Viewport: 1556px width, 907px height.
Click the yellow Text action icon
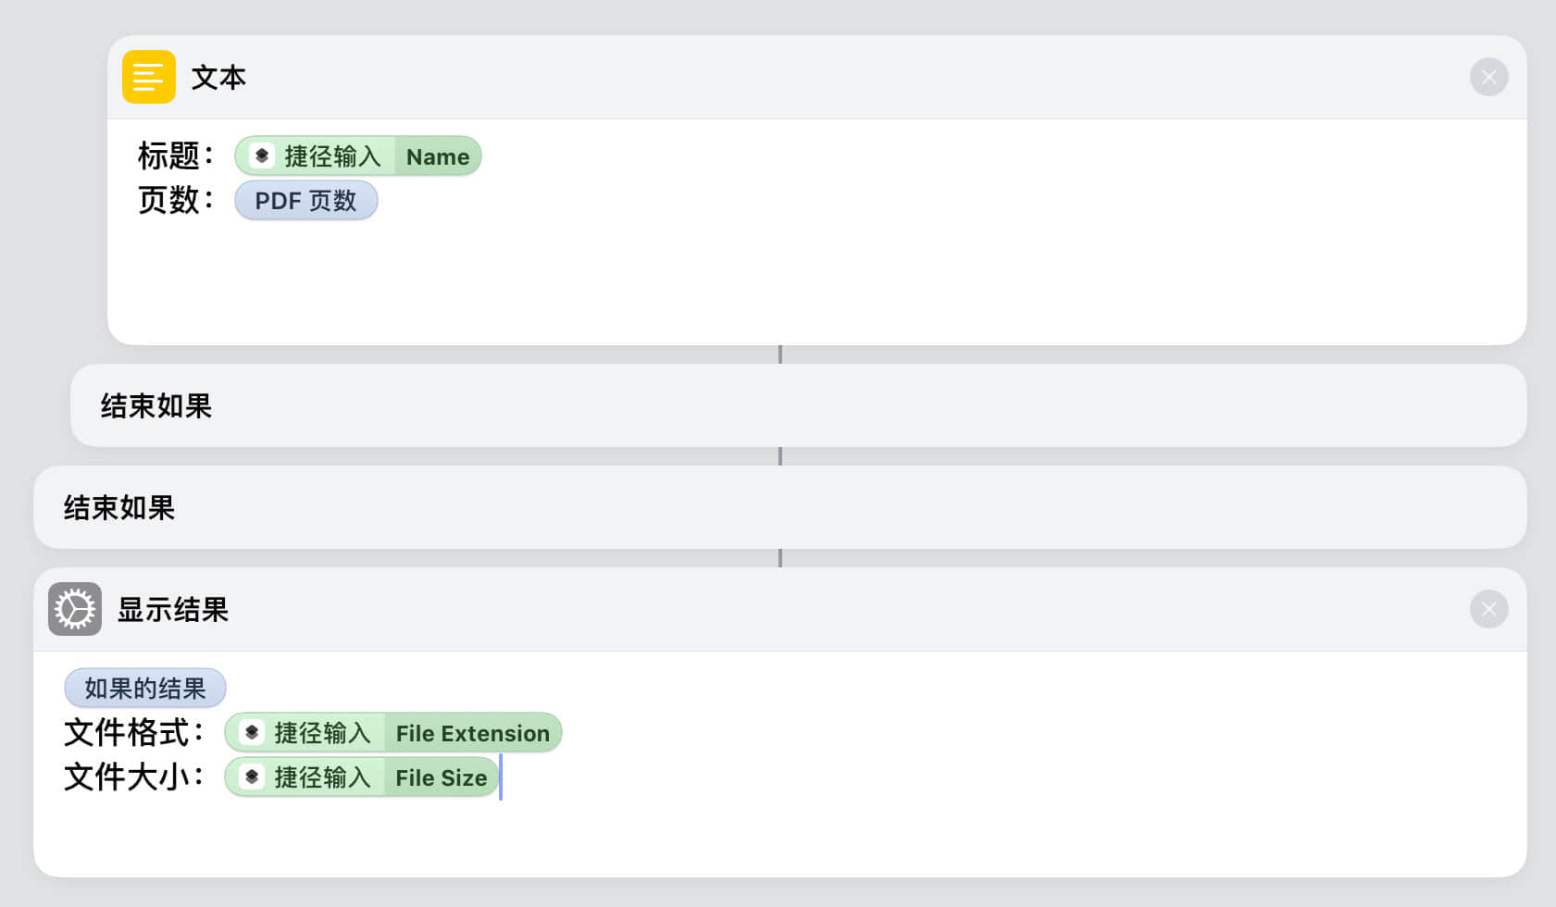(x=148, y=77)
